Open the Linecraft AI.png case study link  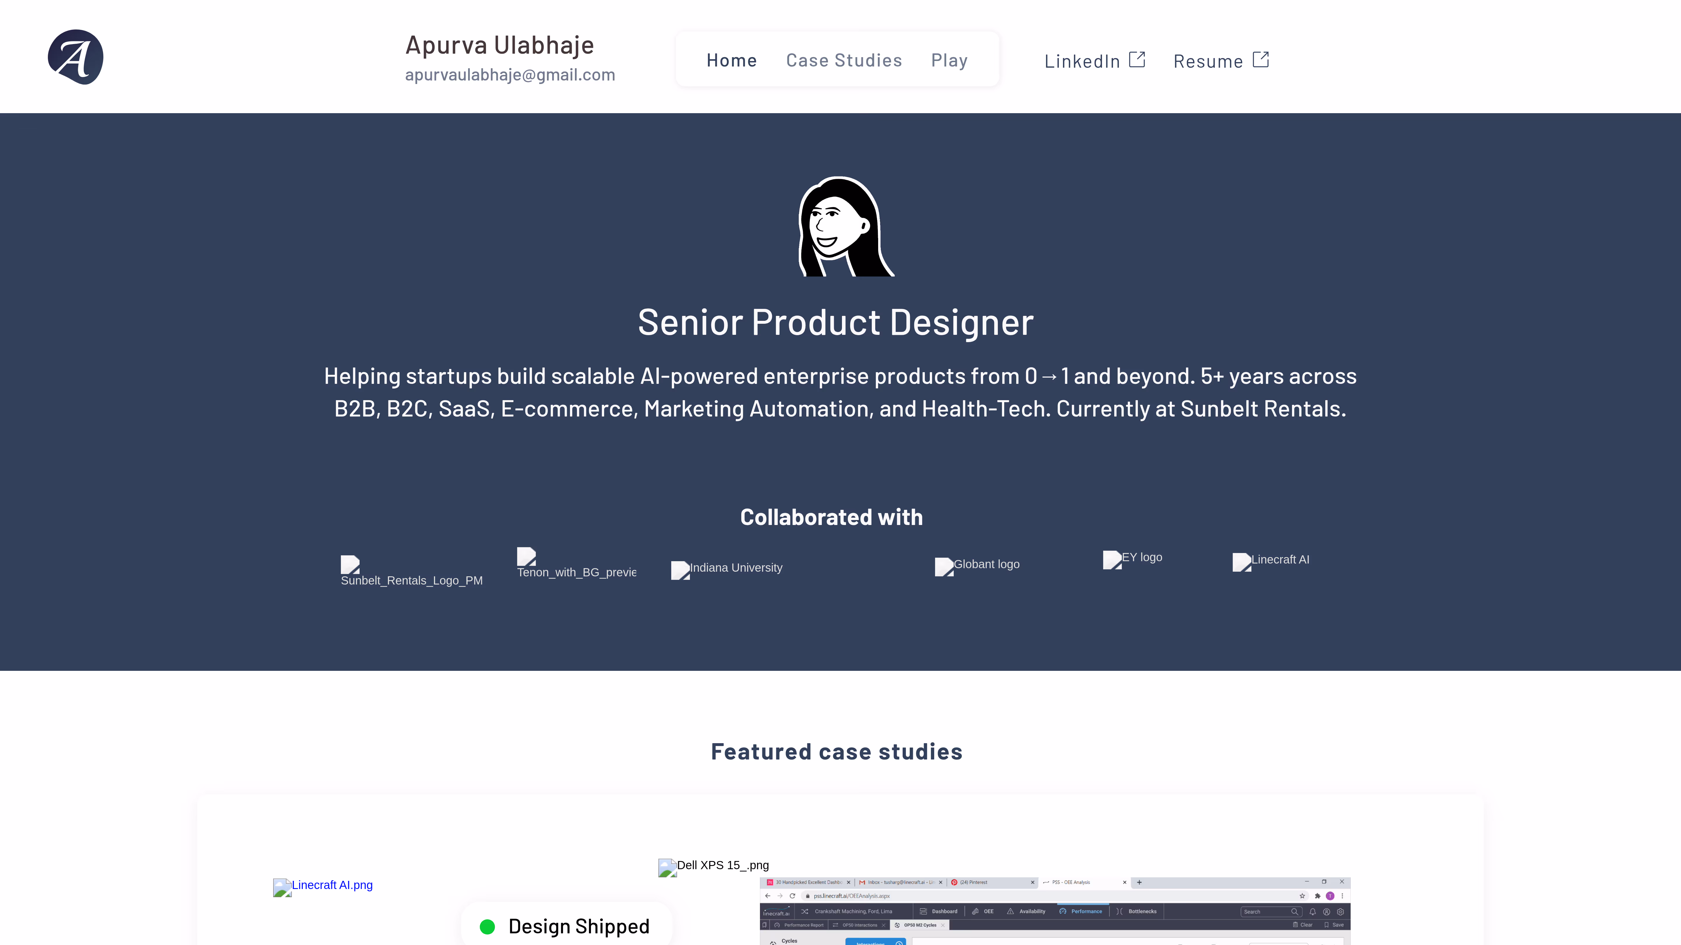click(323, 887)
